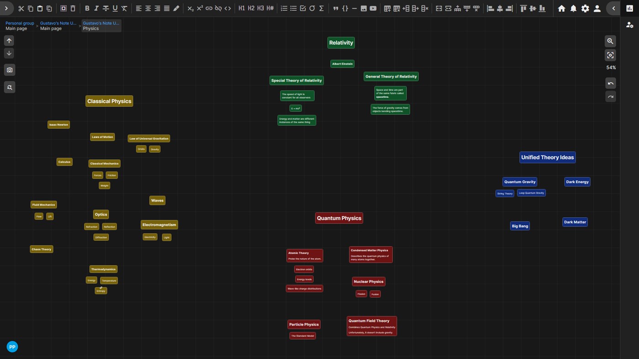Screen dimensions: 639x359
Task: Insert a hyperlink using the link icon
Action: [x=209, y=8]
